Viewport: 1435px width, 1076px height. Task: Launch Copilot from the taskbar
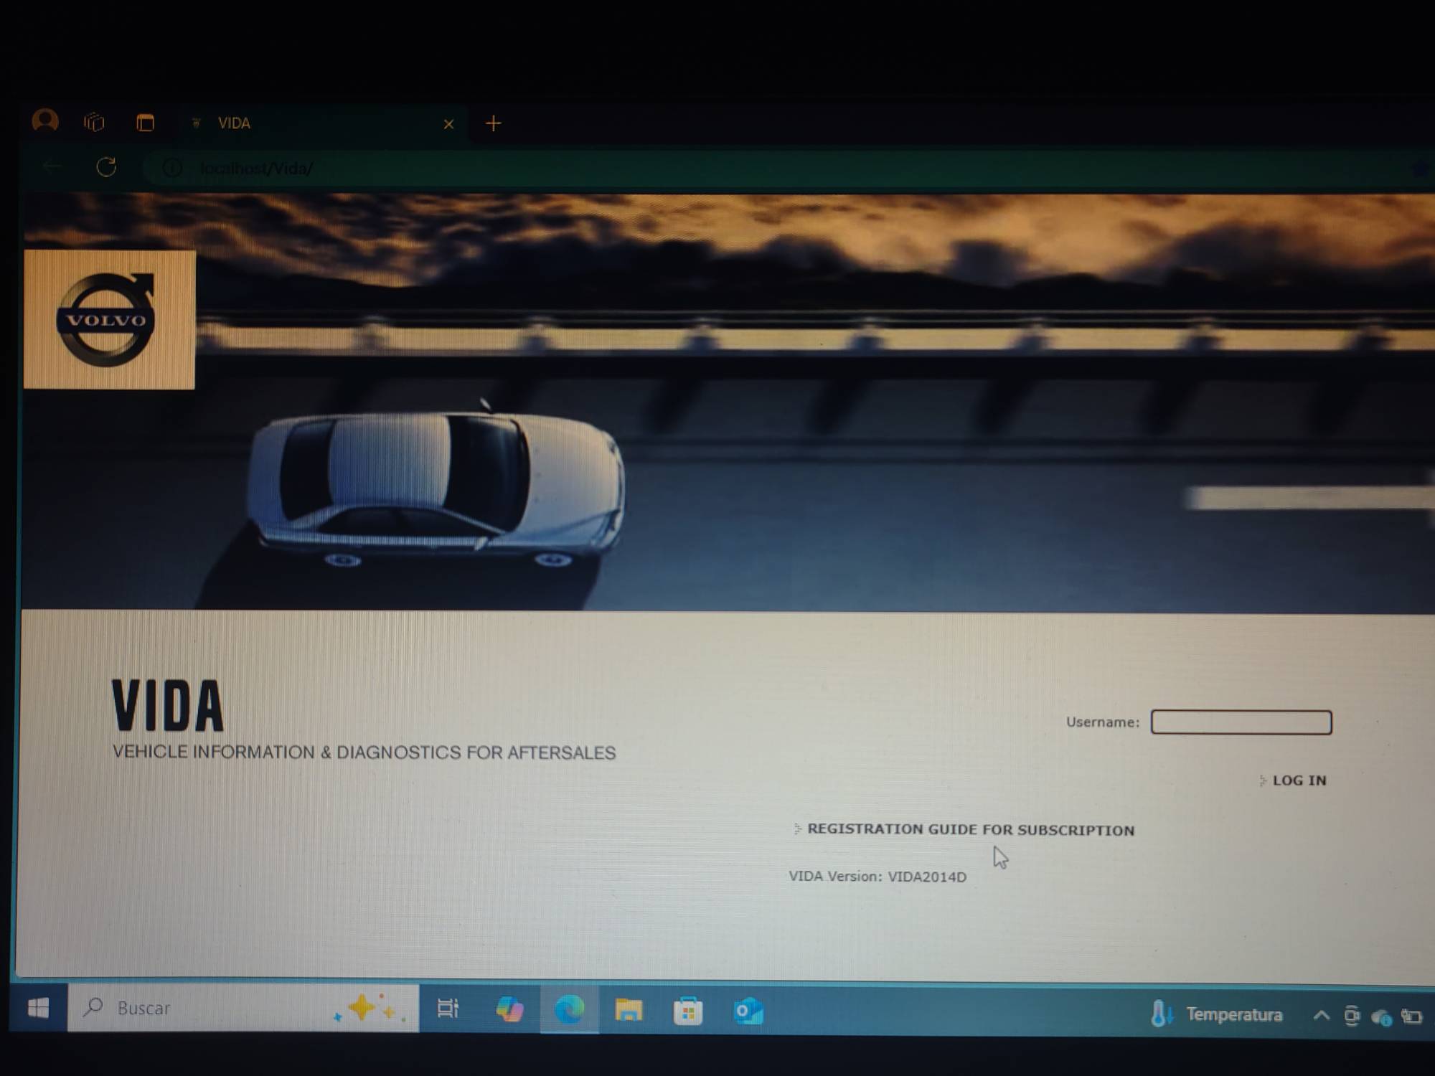pyautogui.click(x=509, y=1010)
